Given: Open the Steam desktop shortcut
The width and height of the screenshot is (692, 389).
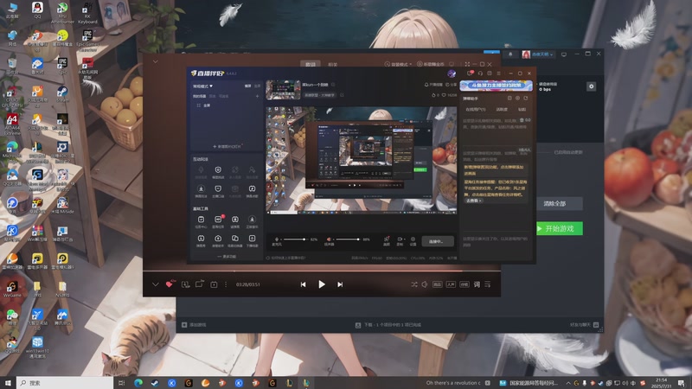Looking at the screenshot, I should (x=62, y=94).
